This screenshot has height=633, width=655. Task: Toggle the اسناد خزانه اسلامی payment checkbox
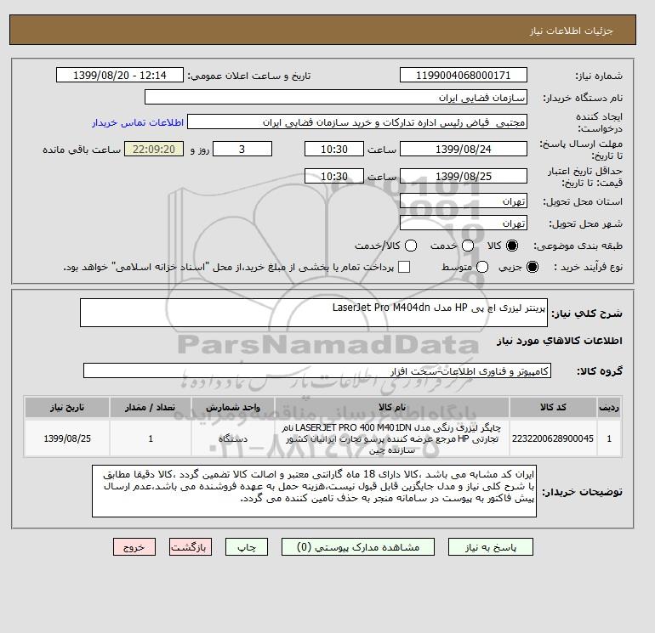point(404,267)
